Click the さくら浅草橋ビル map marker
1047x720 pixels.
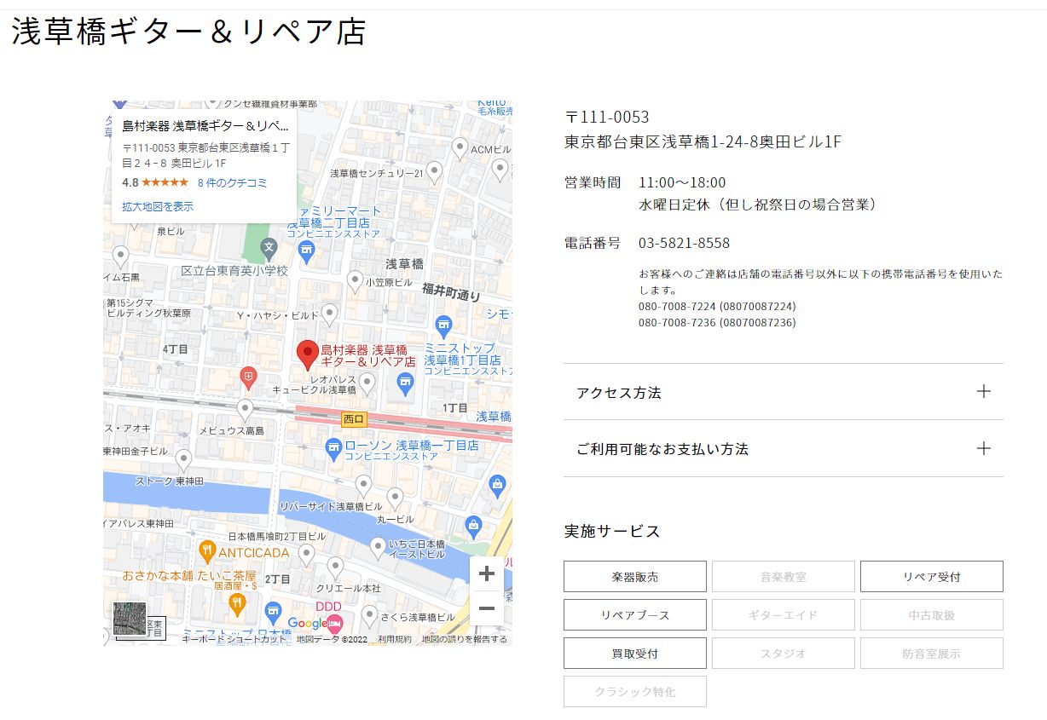pyautogui.click(x=369, y=615)
